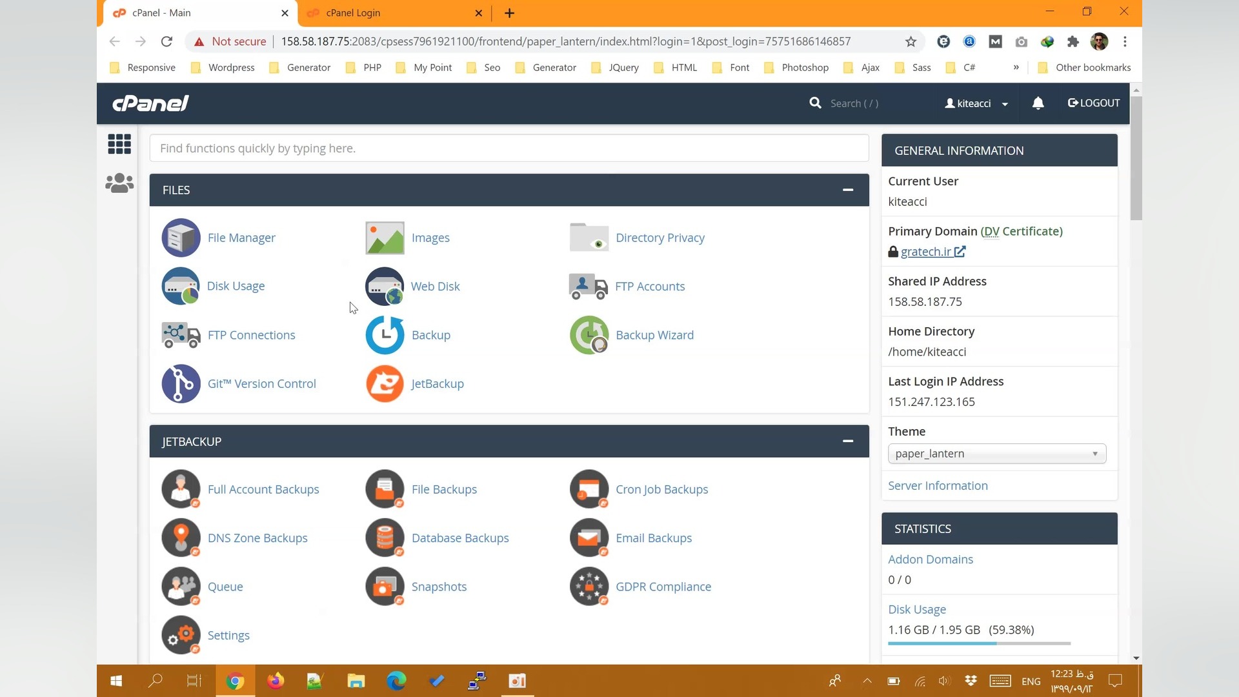Open the Disk Usage icon in Files
Viewport: 1239px width, 697px height.
[x=181, y=286]
